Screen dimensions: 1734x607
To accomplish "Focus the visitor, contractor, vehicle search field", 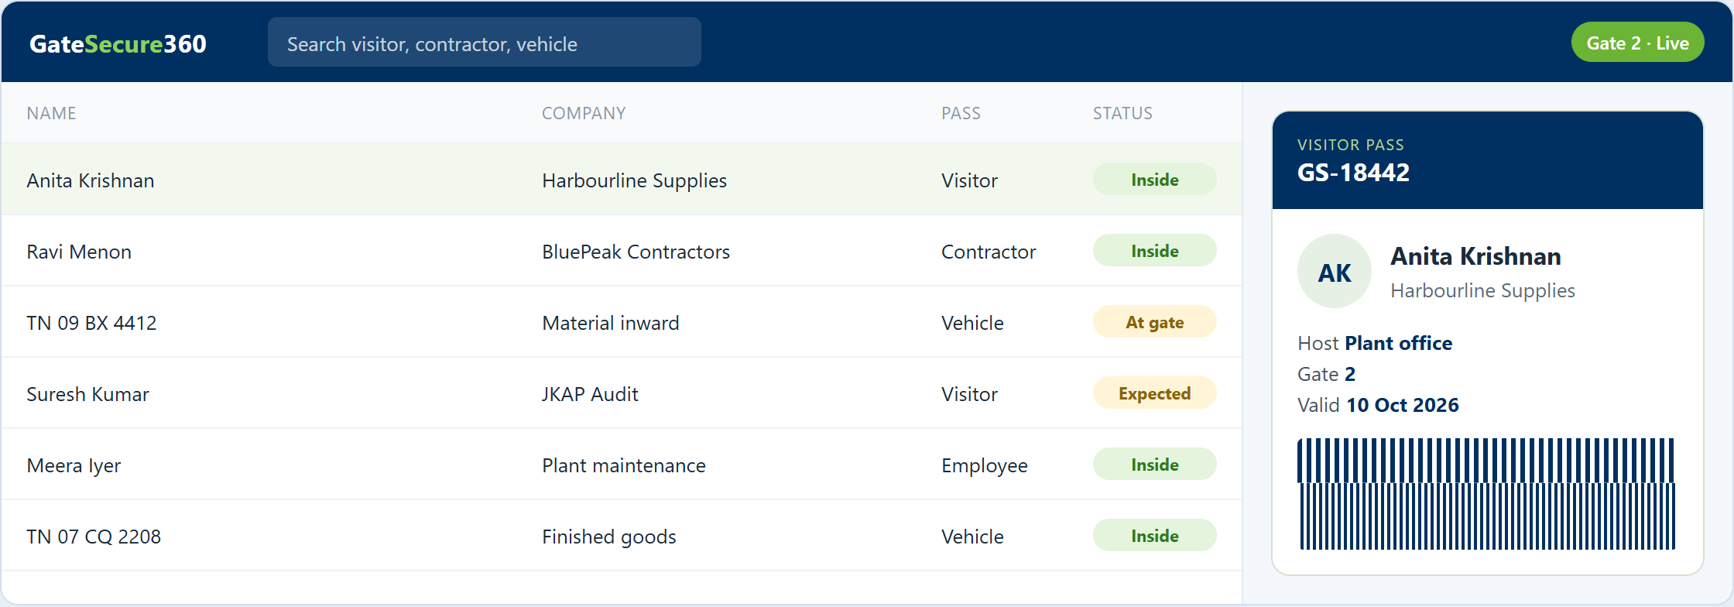I will [485, 43].
